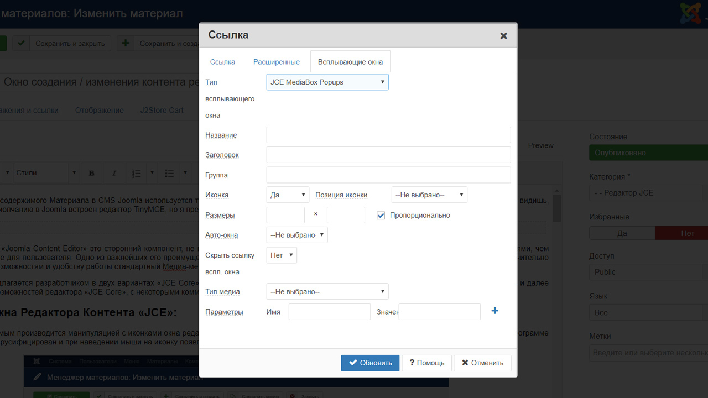Open the Язык Все dropdown
The height and width of the screenshot is (398, 708).
(648, 312)
